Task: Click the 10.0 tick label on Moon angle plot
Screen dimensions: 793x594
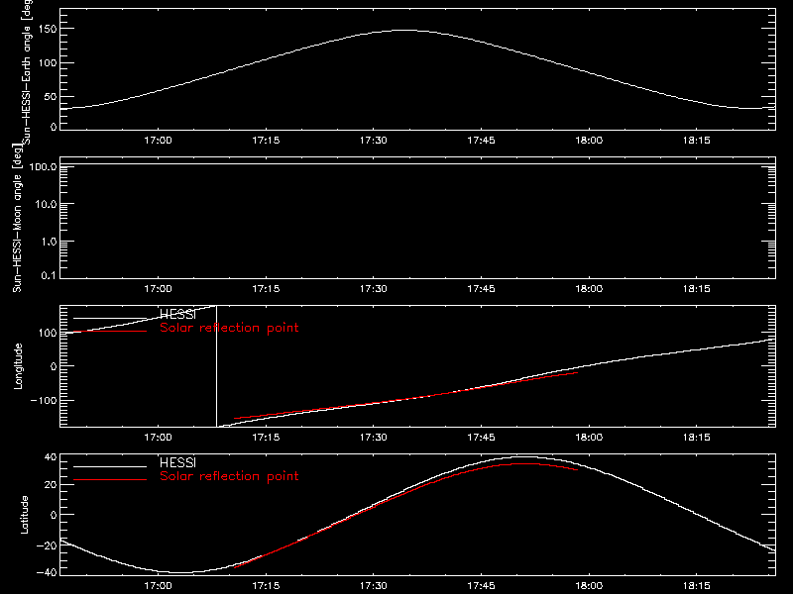Action: (x=46, y=204)
